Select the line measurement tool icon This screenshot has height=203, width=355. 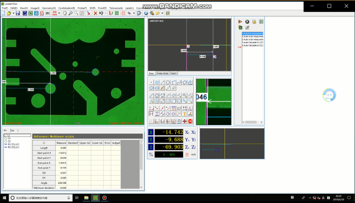click(162, 82)
